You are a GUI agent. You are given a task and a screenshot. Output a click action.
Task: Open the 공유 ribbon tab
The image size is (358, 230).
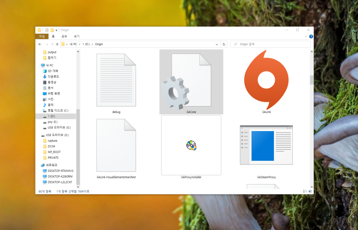tap(64, 36)
